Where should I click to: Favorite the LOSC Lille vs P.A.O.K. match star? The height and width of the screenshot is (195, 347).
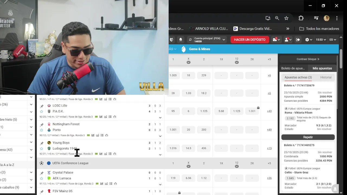[x=42, y=111]
